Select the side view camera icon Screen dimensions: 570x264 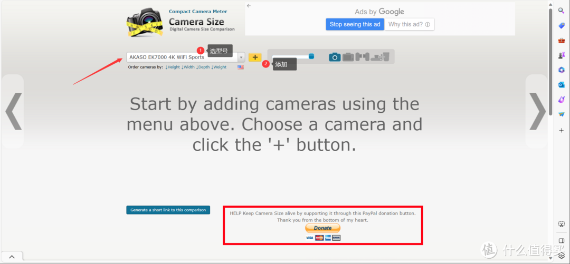click(x=362, y=57)
